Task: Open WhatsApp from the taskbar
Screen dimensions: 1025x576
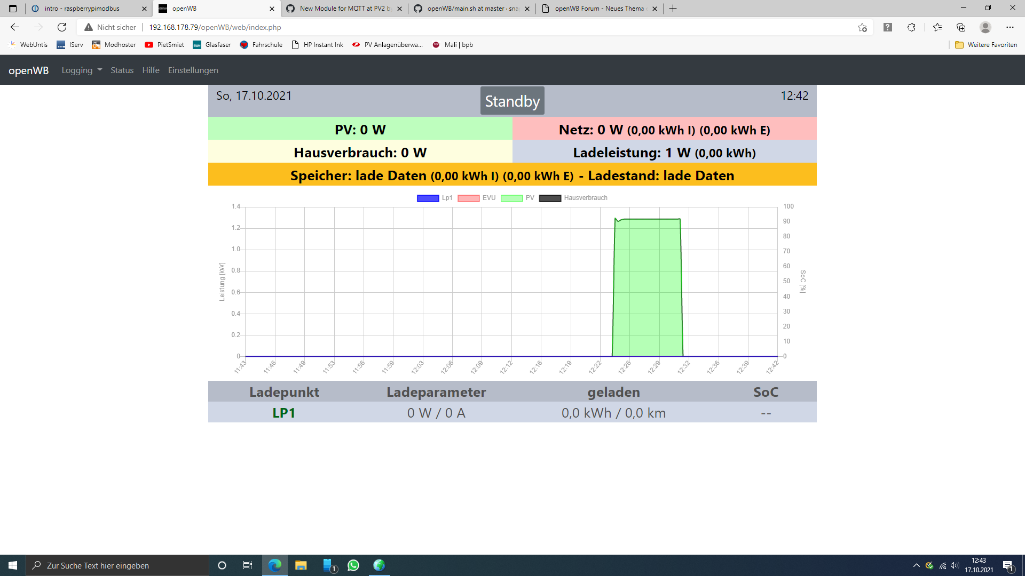Action: click(353, 565)
